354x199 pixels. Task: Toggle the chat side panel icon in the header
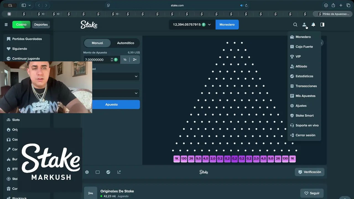coord(322,25)
